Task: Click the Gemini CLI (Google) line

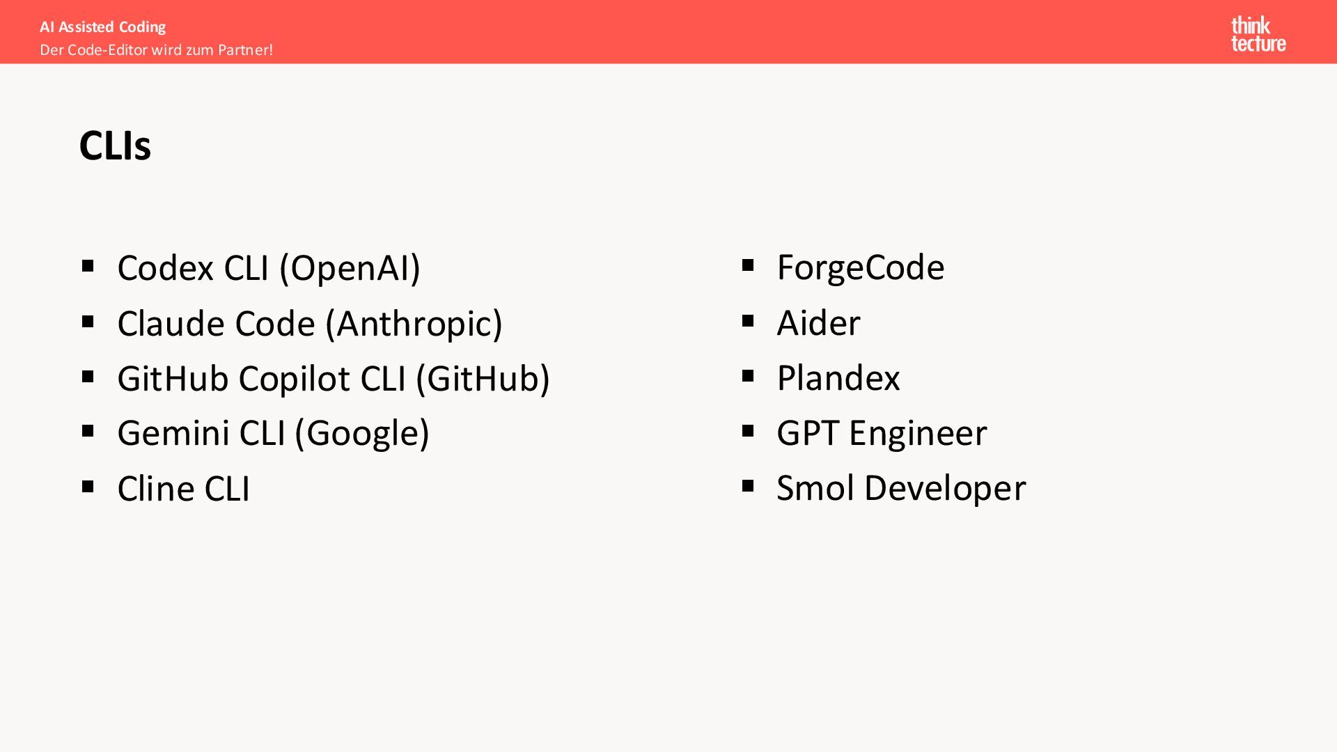Action: click(x=273, y=433)
